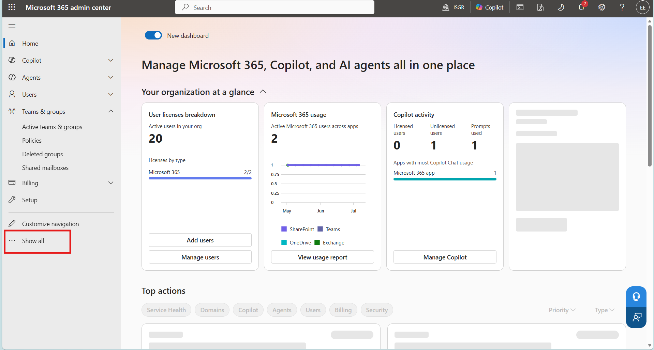
Task: Open the help question mark icon
Action: pyautogui.click(x=622, y=7)
